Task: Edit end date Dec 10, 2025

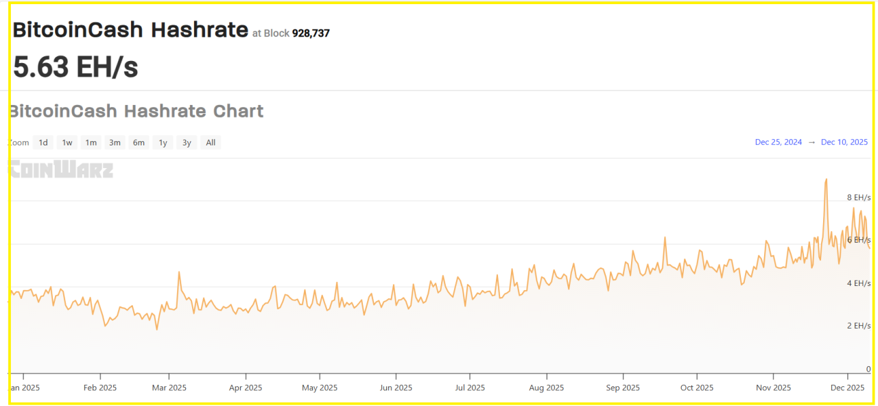Action: (x=844, y=142)
